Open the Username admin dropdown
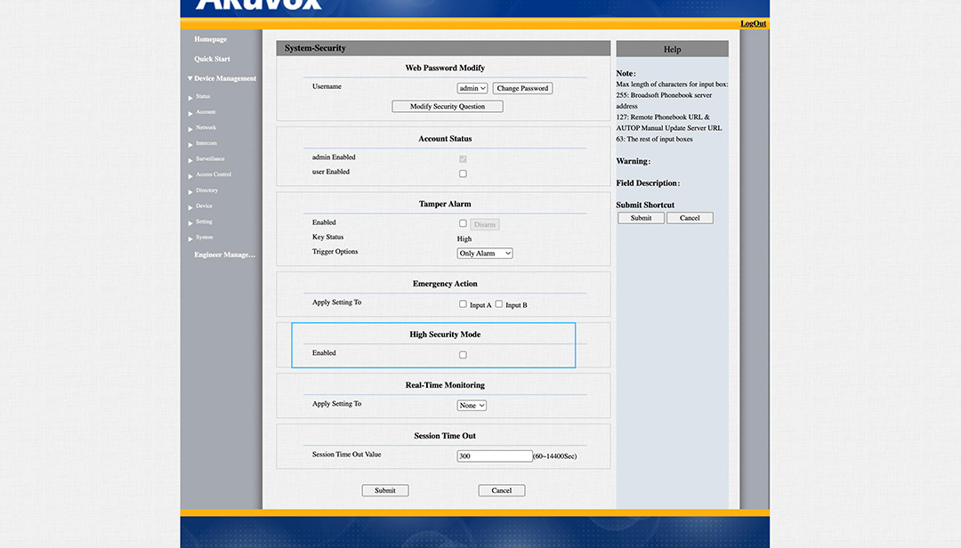This screenshot has height=548, width=961. pyautogui.click(x=472, y=88)
